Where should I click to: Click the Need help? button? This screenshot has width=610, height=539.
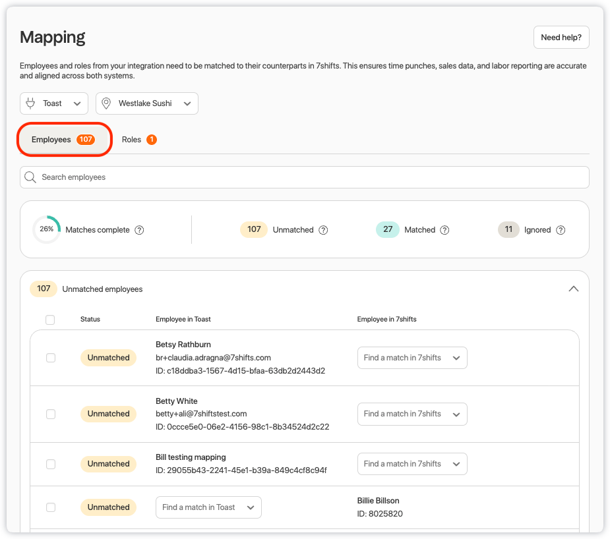561,38
